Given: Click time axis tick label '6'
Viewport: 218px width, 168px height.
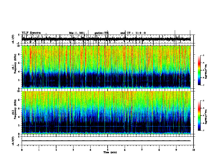Looking at the screenshot, I should click(x=125, y=150).
